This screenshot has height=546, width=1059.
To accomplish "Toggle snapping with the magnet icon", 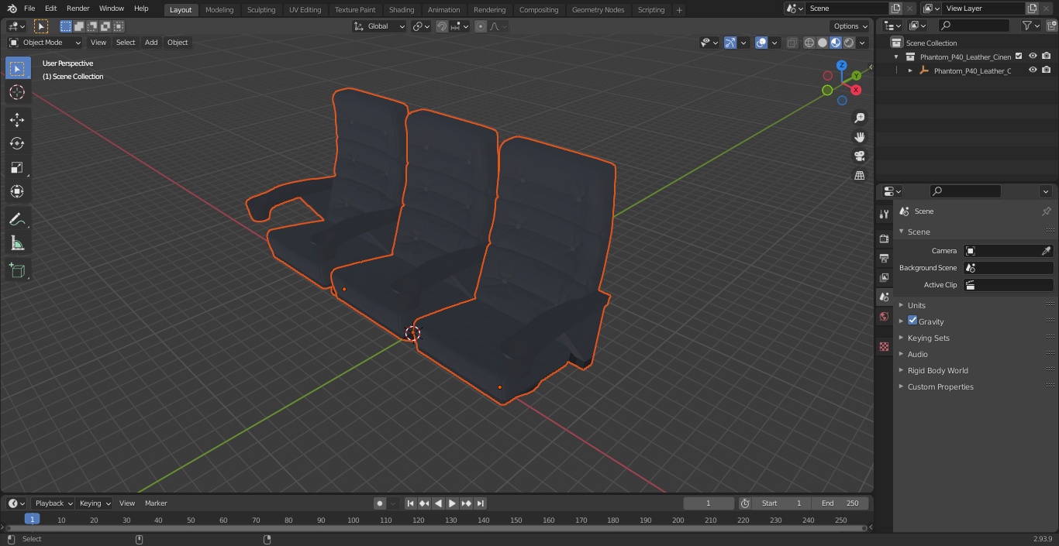I will click(x=442, y=26).
